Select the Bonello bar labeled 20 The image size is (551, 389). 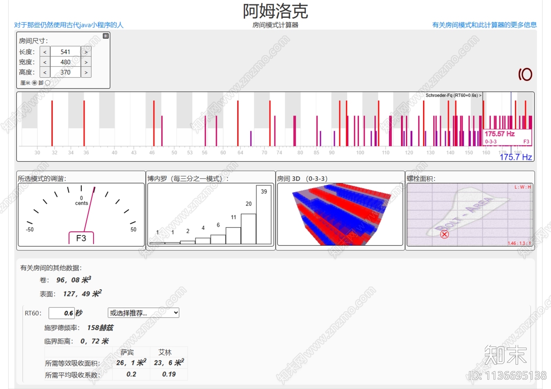(248, 229)
